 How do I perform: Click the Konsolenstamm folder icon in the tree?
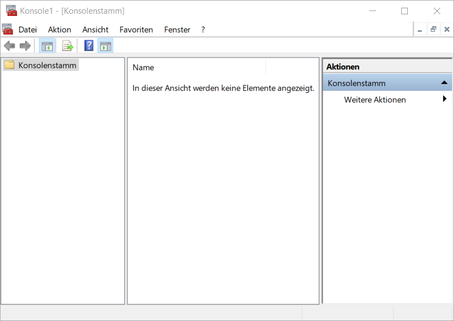9,65
